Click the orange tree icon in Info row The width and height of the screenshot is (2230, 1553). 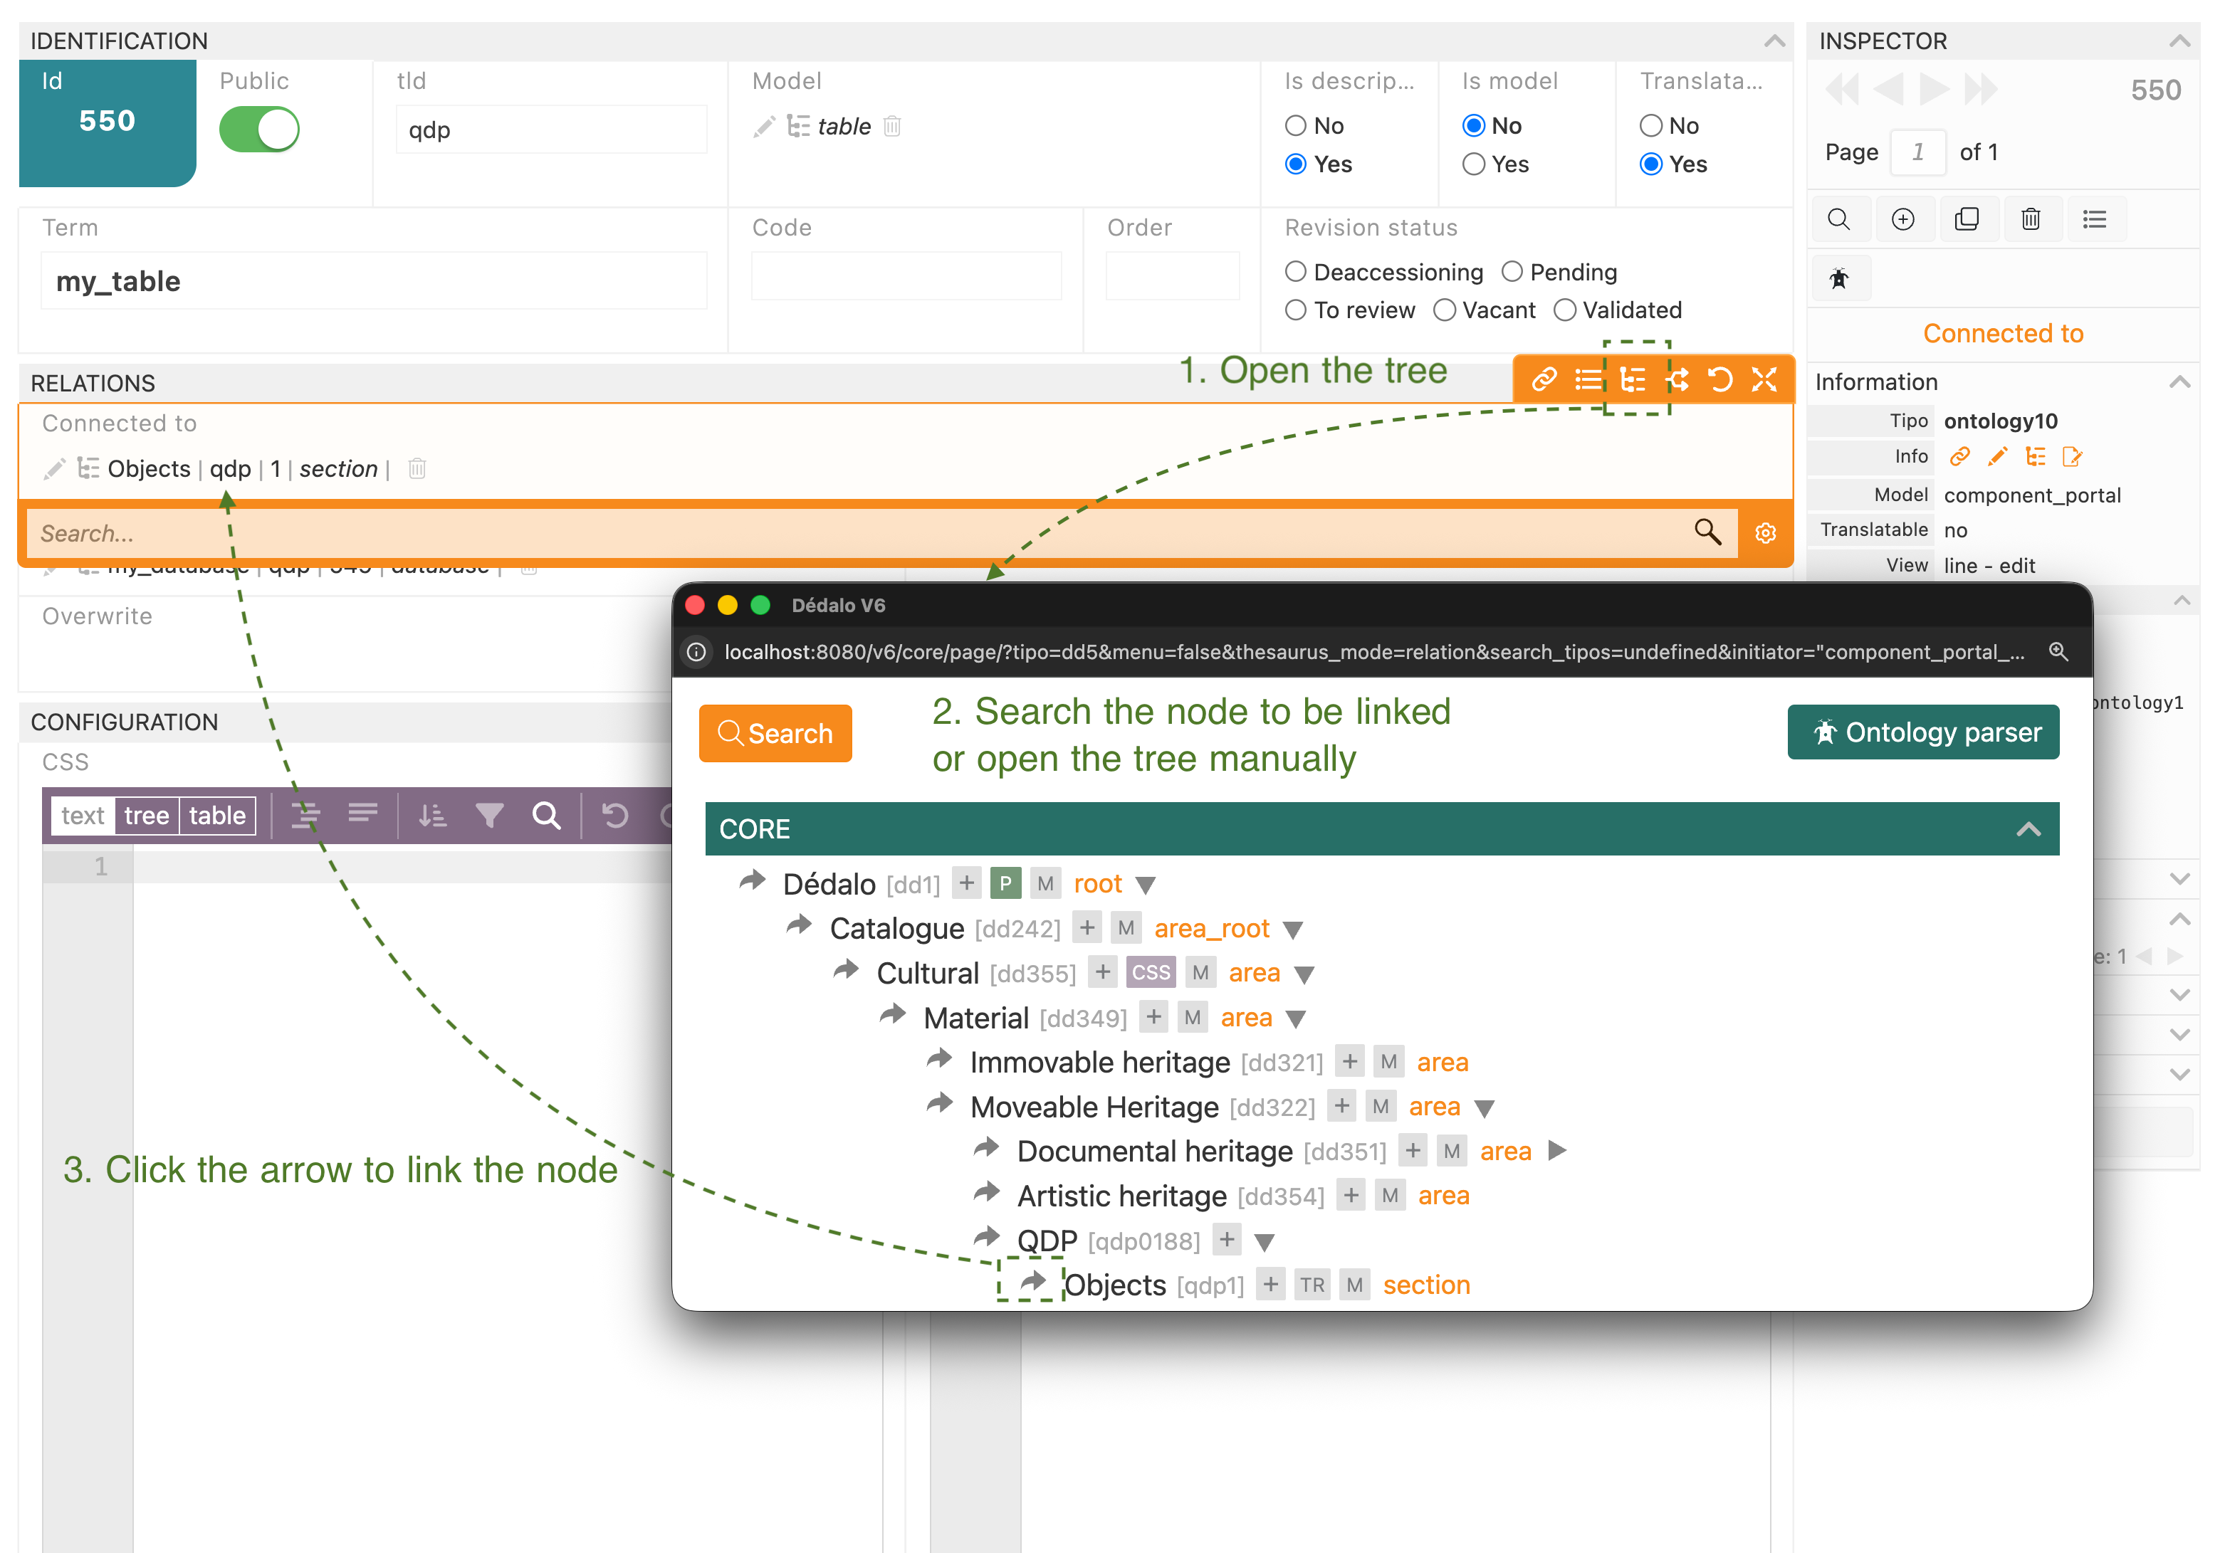(x=2036, y=456)
